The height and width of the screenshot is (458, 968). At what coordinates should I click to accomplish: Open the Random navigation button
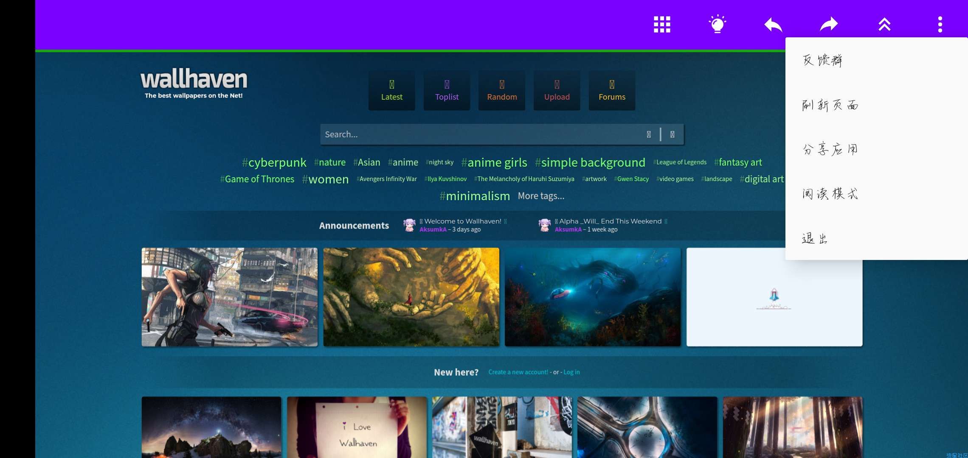coord(502,90)
